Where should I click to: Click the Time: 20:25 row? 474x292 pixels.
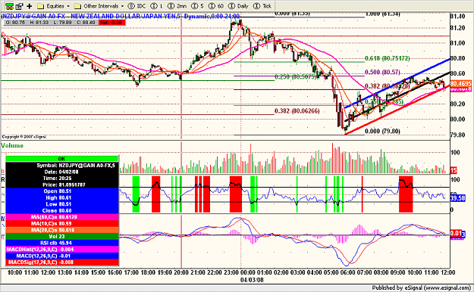coord(62,179)
